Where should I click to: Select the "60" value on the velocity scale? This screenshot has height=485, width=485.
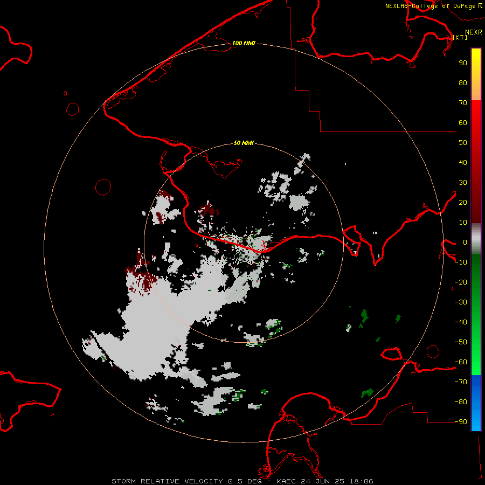coord(463,123)
